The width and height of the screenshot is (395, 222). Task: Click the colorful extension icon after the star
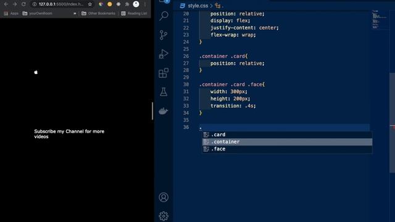point(101,4)
